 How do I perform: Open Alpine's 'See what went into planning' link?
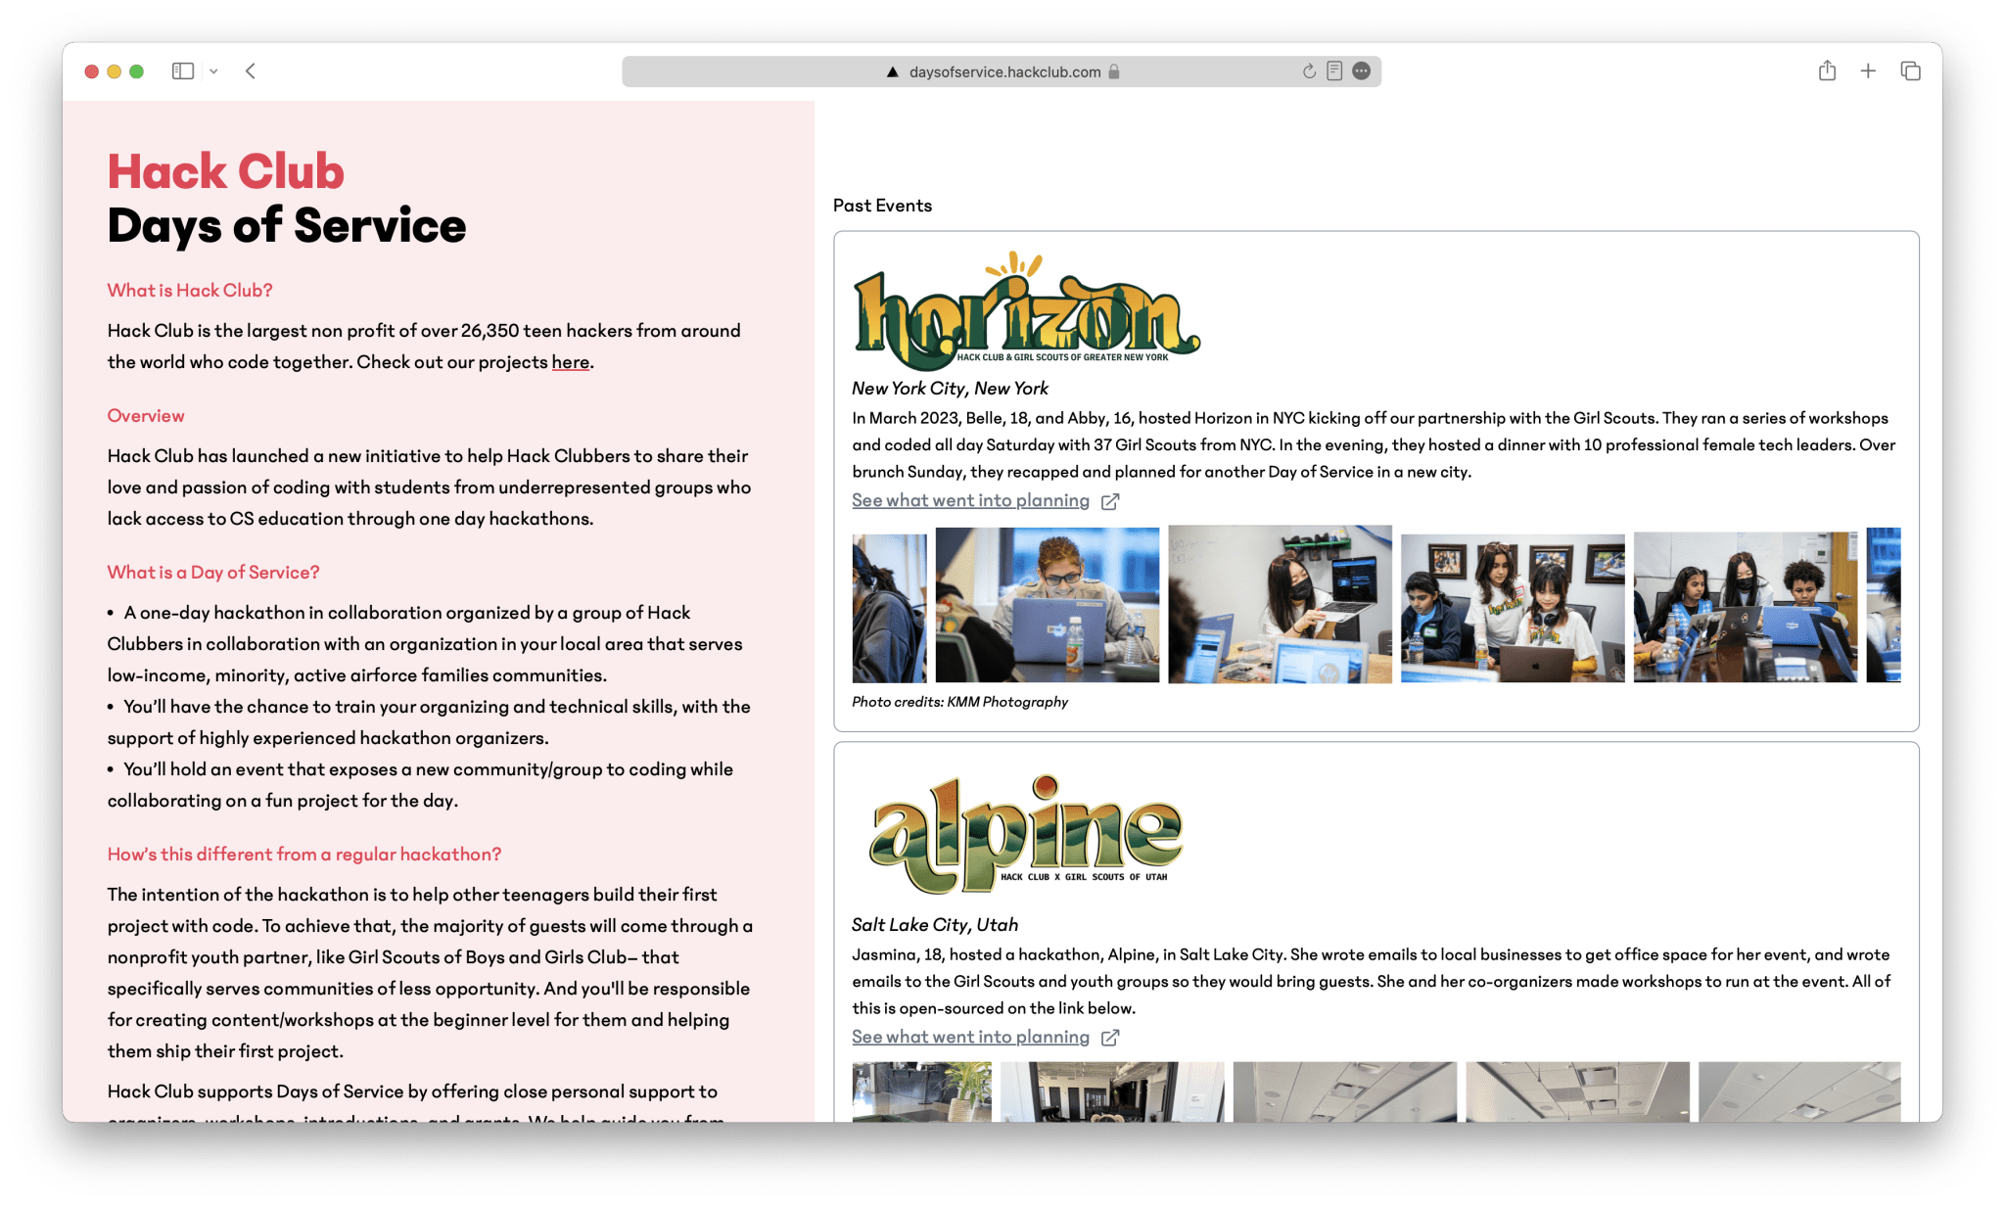[x=970, y=1037]
